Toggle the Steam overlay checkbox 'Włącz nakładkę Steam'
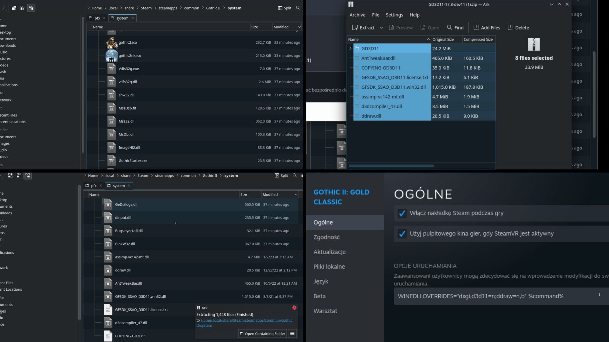 coord(402,213)
